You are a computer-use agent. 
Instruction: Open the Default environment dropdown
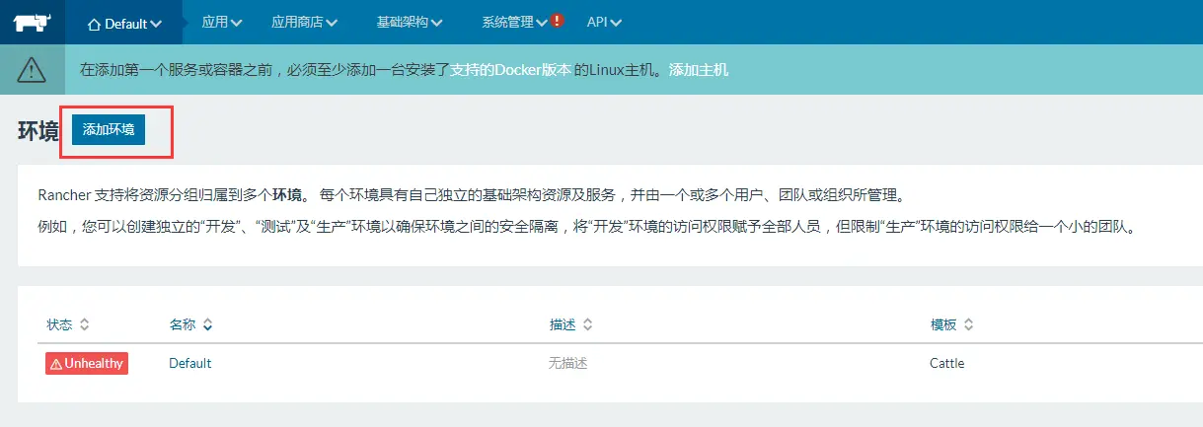point(125,23)
